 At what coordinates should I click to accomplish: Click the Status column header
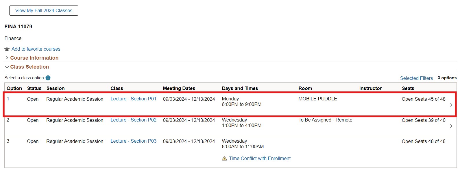[x=34, y=88]
